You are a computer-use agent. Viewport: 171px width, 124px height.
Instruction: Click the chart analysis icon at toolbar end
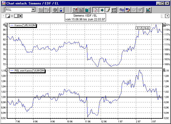pos(148,10)
